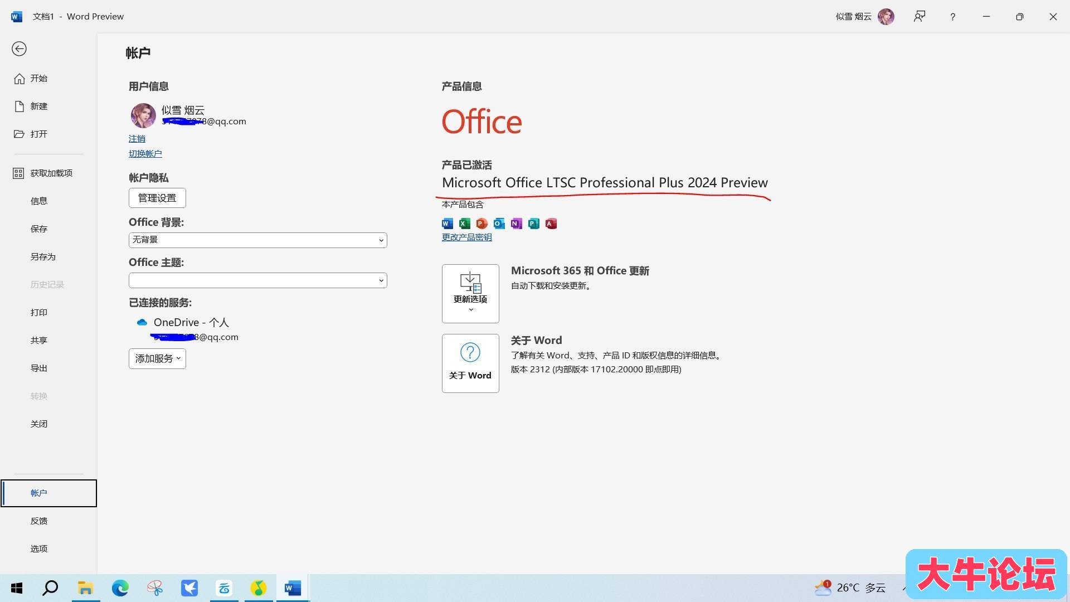Click the Word product icon under 本产品包含

[x=448, y=224]
